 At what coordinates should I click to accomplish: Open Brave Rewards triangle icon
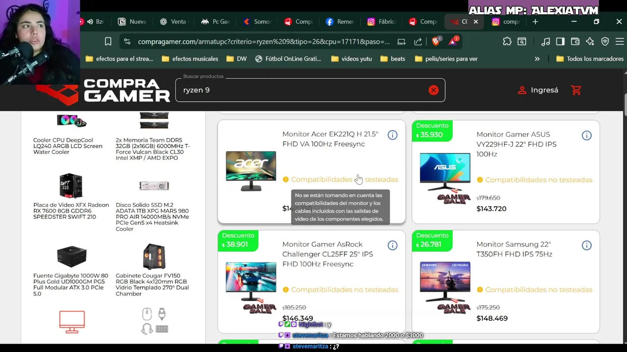(x=453, y=42)
